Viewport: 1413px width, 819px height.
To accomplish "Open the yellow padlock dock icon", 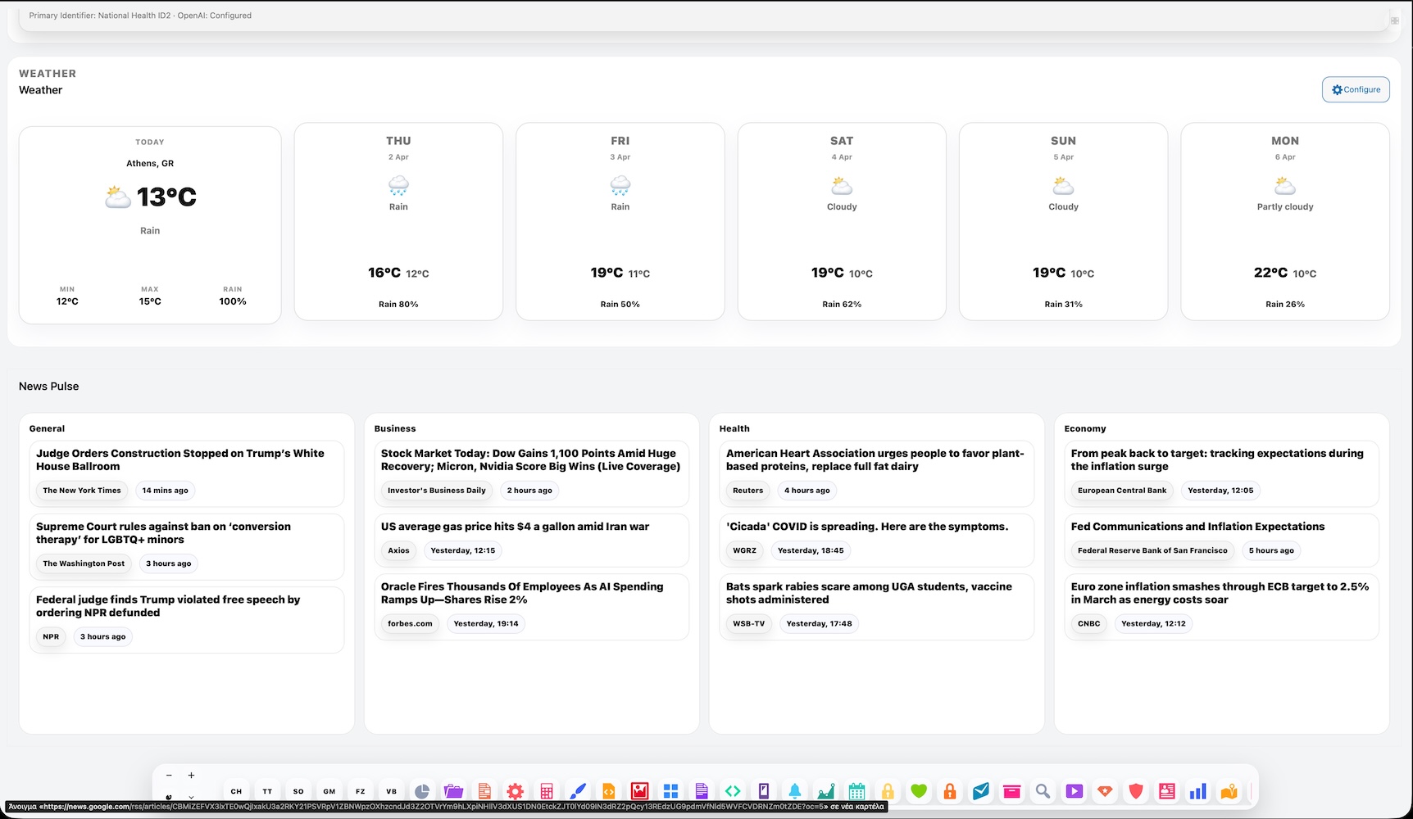I will [x=888, y=791].
